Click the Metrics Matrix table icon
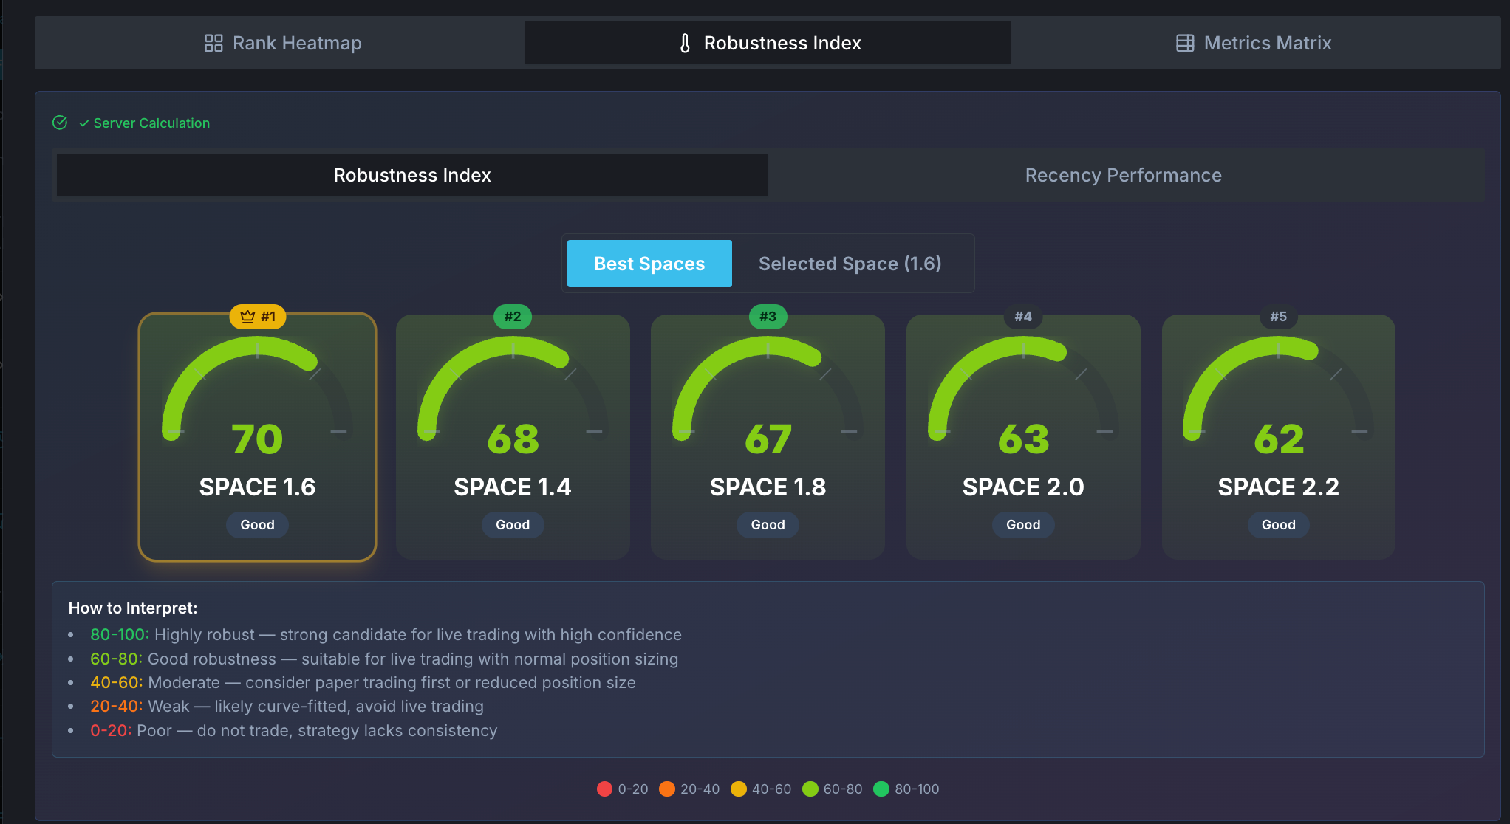Image resolution: width=1510 pixels, height=824 pixels. [x=1185, y=43]
